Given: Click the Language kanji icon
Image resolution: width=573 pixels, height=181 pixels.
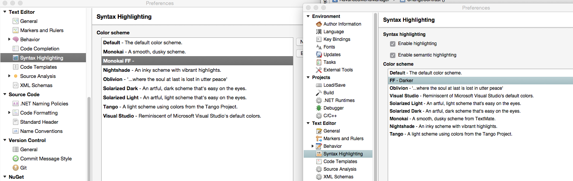Looking at the screenshot, I should coord(319,32).
